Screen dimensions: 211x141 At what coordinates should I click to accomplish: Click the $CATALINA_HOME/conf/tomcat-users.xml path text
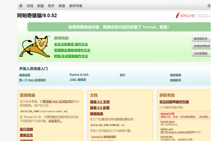click(x=44, y=111)
